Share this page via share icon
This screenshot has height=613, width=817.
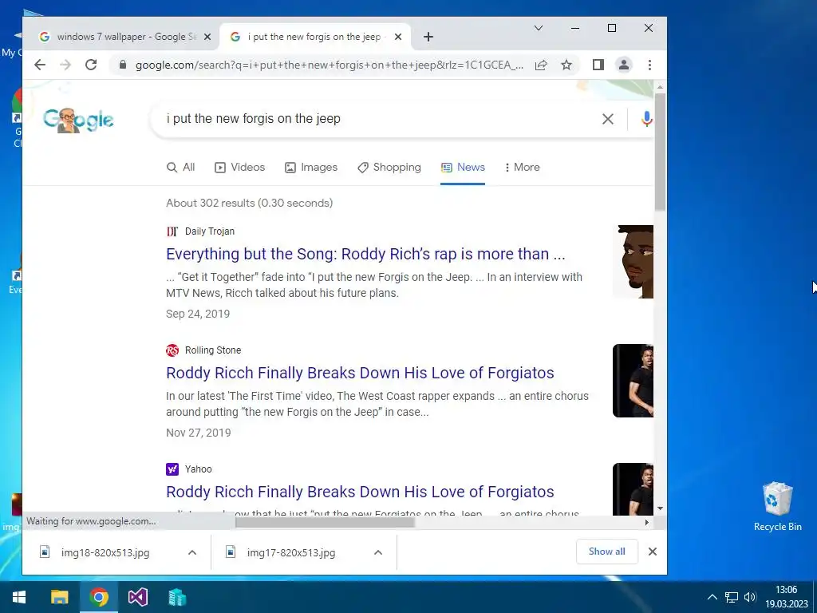541,65
